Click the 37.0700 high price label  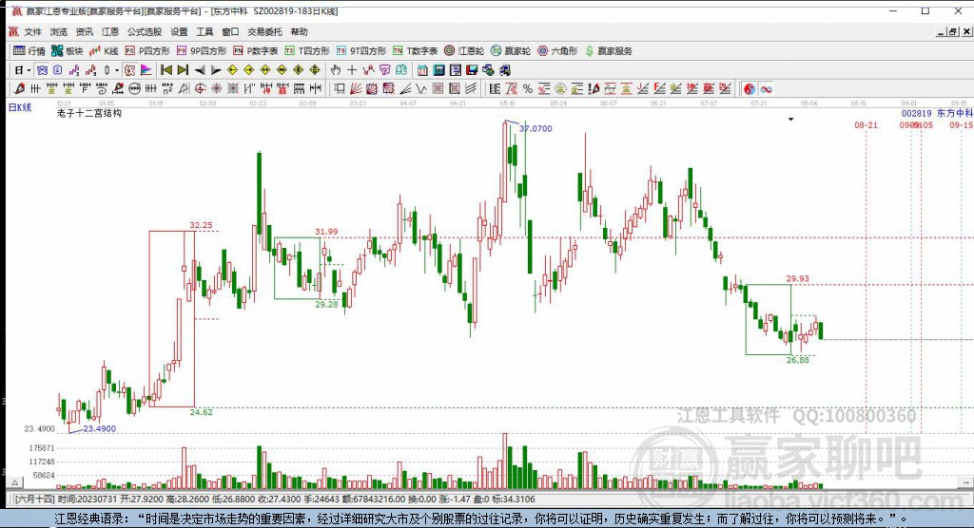pyautogui.click(x=536, y=128)
